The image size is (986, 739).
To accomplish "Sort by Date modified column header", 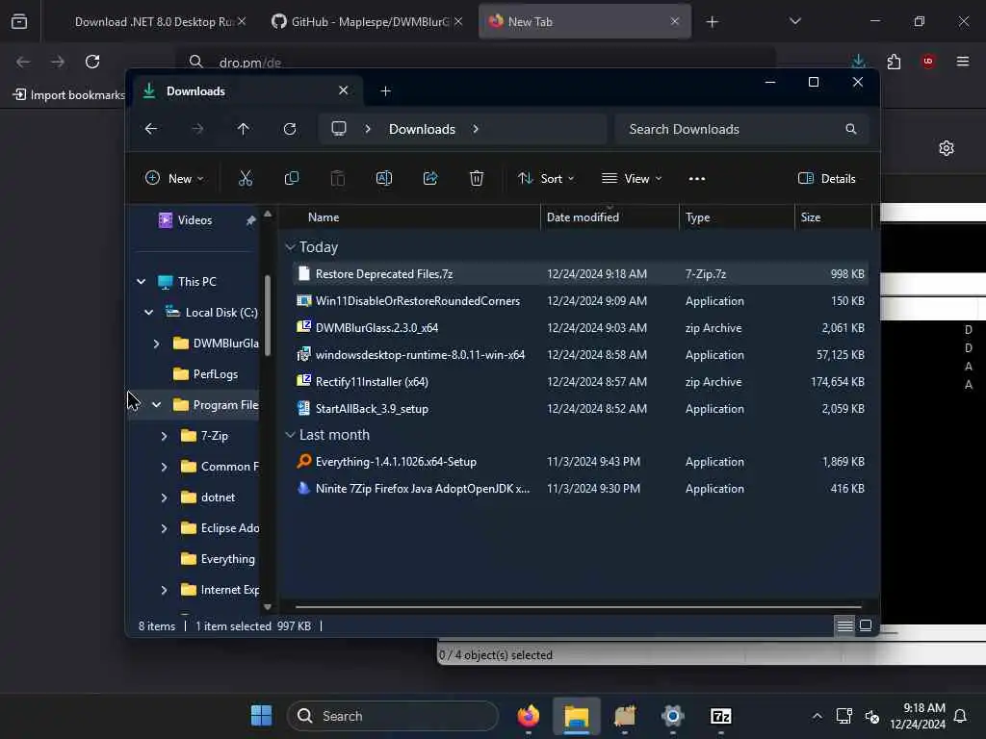I will click(x=610, y=217).
